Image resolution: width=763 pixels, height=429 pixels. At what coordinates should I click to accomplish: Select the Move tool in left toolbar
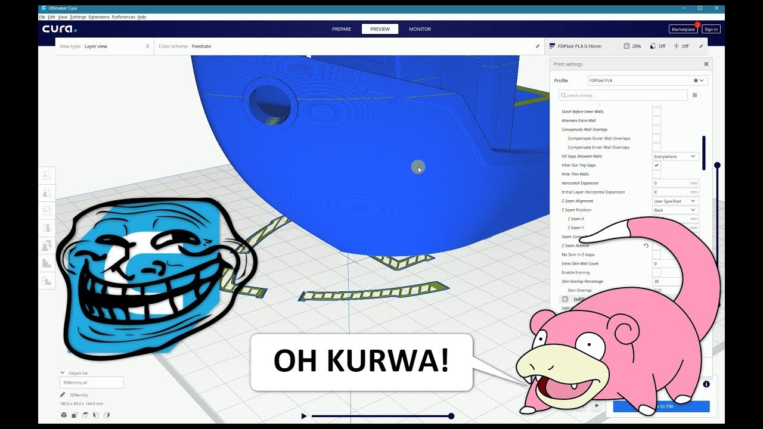(x=47, y=176)
